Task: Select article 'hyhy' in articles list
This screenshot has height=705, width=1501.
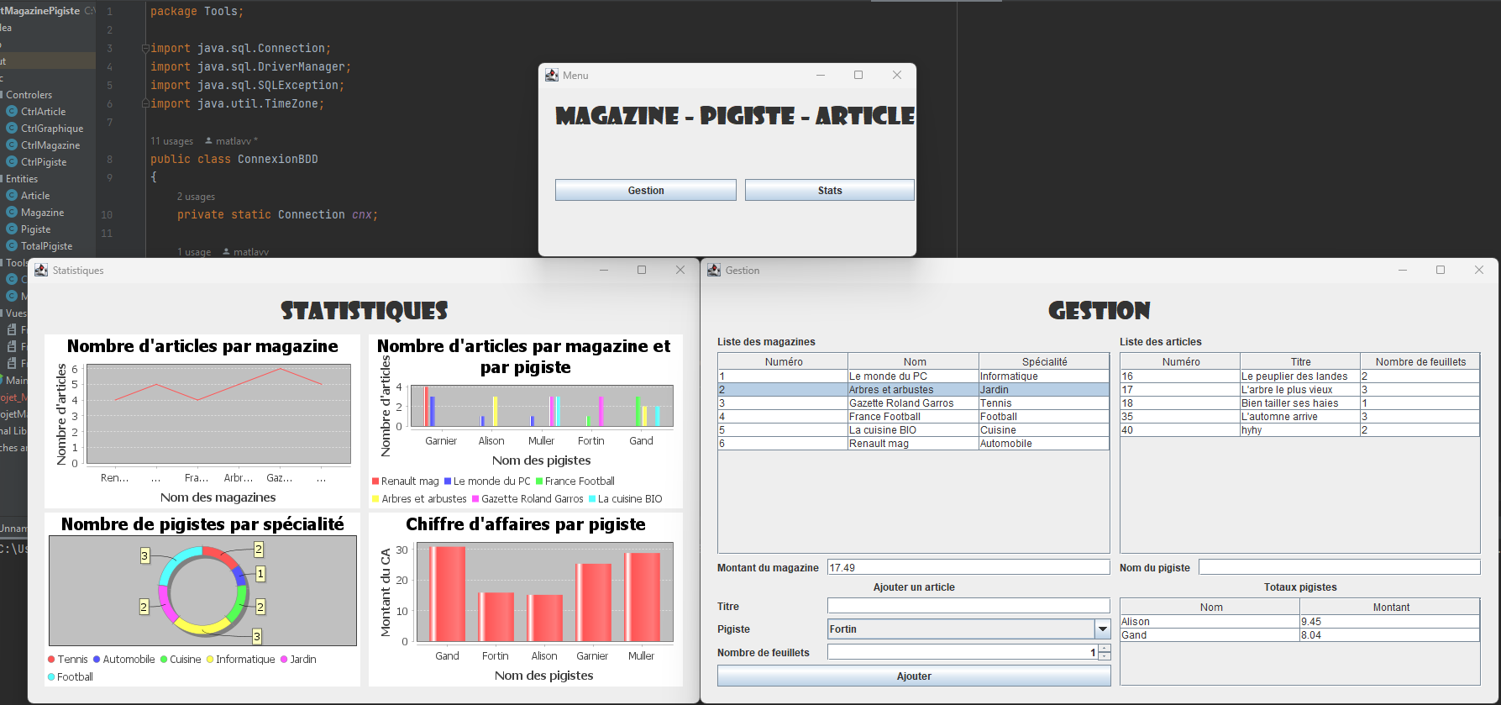Action: (x=1300, y=430)
